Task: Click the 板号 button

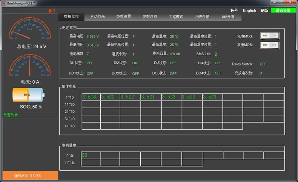Action: (234, 11)
